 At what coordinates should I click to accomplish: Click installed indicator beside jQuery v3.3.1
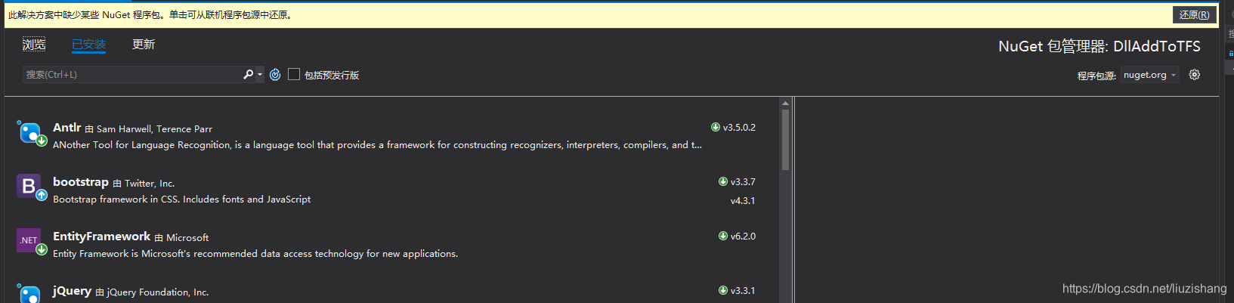coord(722,290)
